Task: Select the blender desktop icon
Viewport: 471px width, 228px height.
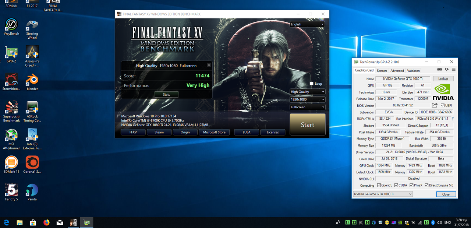Action: 32,82
